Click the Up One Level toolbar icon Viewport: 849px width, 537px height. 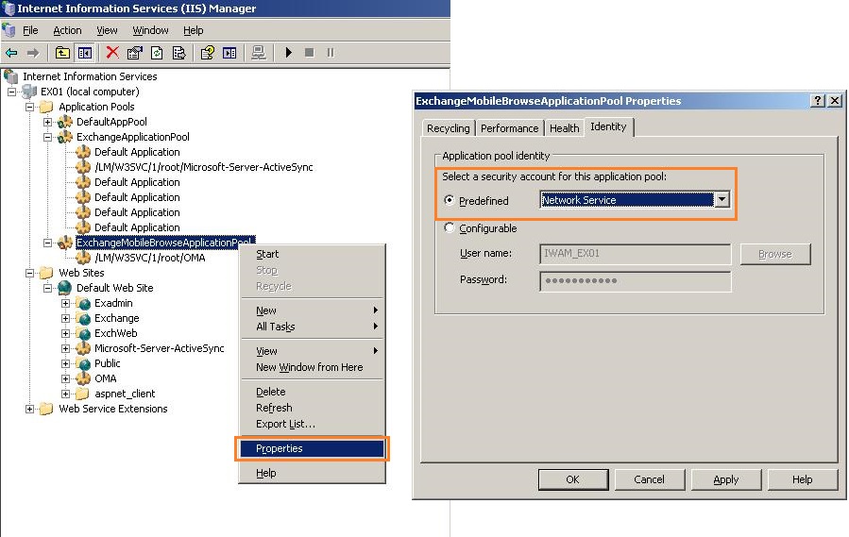(62, 53)
